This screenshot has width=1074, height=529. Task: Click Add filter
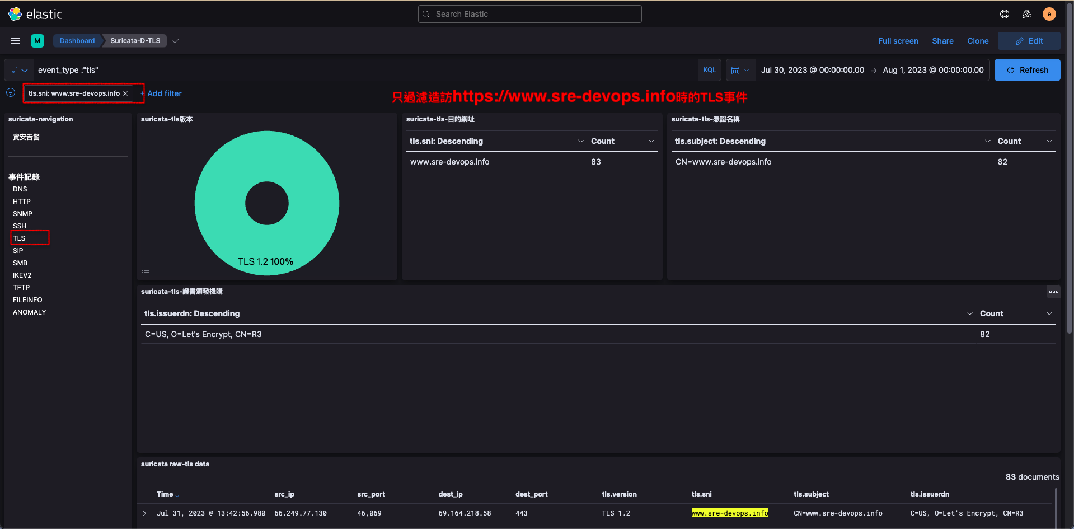coord(161,93)
